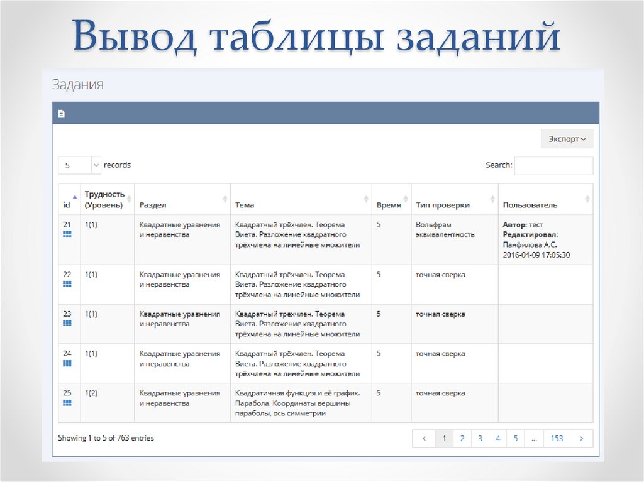644x482 pixels.
Task: Jump to last page 153
Action: 557,439
